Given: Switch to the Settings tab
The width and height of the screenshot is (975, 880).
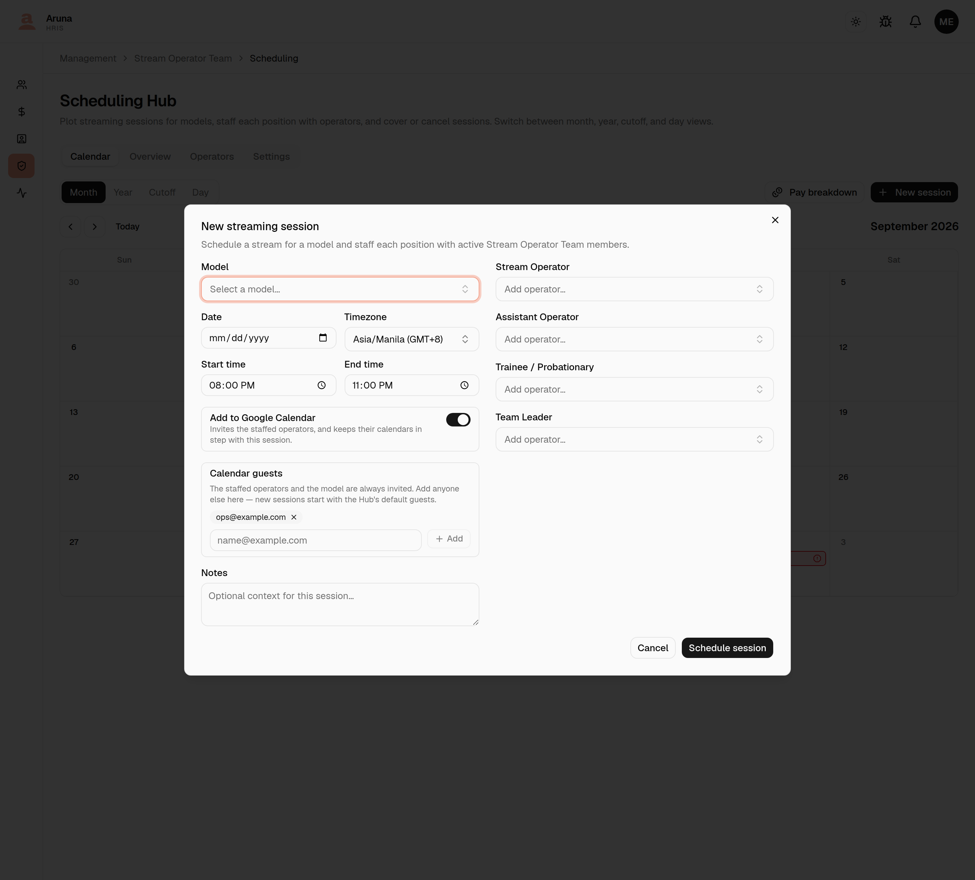Looking at the screenshot, I should point(271,157).
